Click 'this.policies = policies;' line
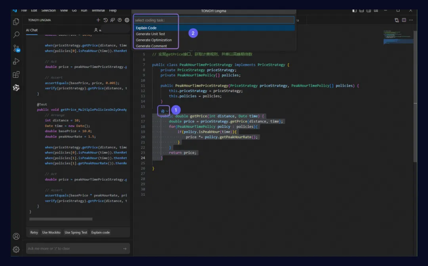This screenshot has height=266, width=428. click(x=195, y=96)
